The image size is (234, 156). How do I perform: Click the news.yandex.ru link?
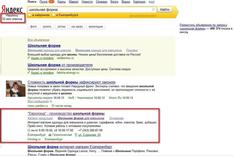tap(38, 106)
